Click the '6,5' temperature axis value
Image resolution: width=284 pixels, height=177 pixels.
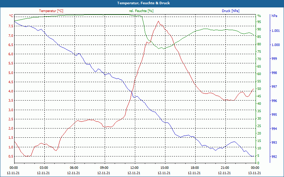11,45
